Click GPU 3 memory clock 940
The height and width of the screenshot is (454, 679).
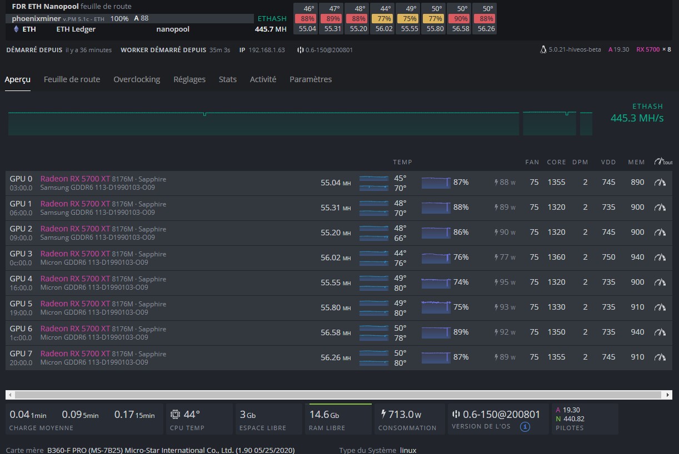point(638,257)
